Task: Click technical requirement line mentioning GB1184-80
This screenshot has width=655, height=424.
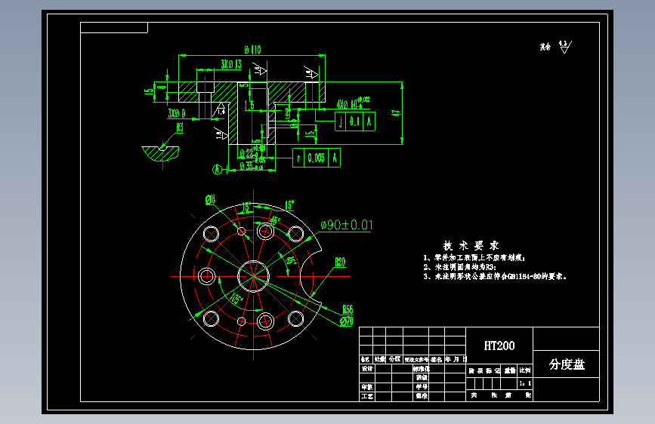Action: coord(495,276)
